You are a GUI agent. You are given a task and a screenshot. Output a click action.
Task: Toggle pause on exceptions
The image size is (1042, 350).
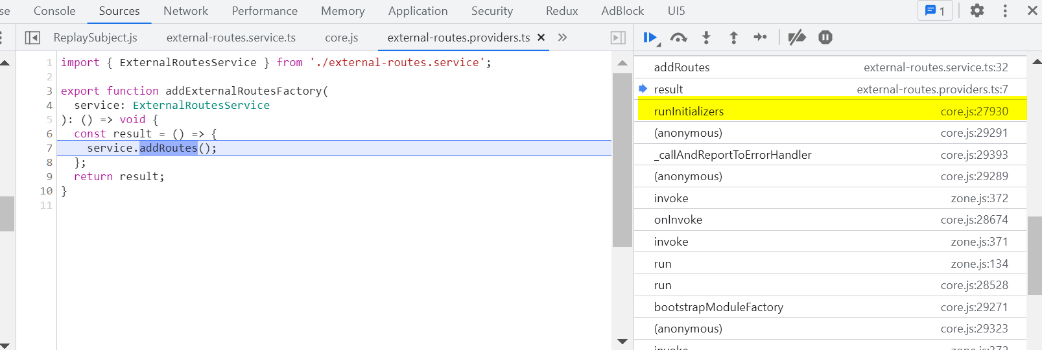tap(825, 38)
